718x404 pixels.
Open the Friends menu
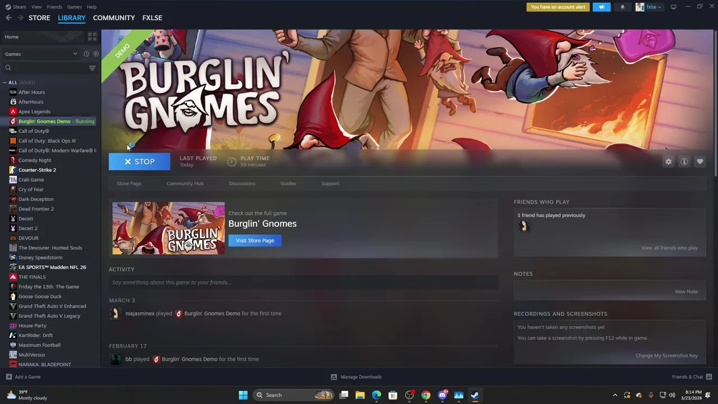pyautogui.click(x=54, y=7)
